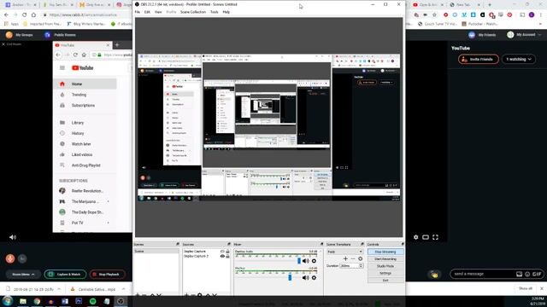Open Chrome from the Windows taskbar

pos(37,301)
